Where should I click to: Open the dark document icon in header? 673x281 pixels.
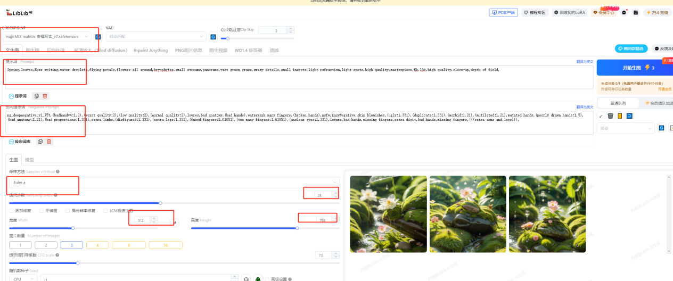(636, 12)
